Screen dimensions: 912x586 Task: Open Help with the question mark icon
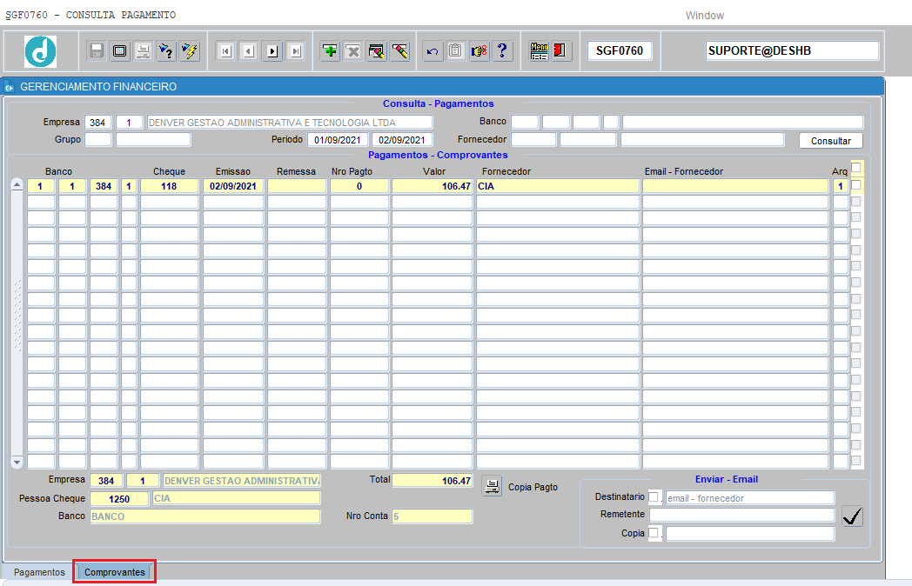[502, 51]
